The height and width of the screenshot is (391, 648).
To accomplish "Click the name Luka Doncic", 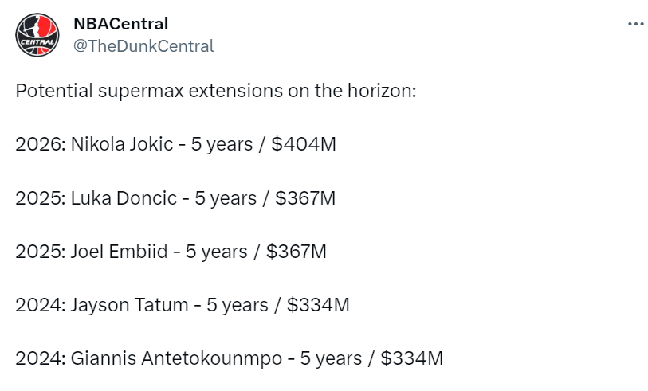I will click(124, 197).
